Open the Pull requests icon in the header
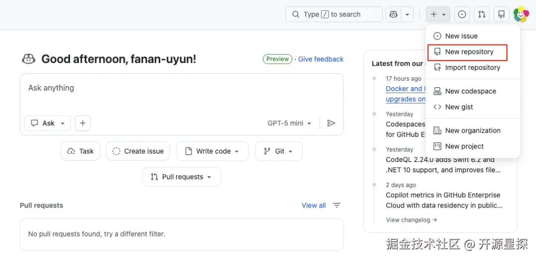The height and width of the screenshot is (259, 536). tap(481, 14)
